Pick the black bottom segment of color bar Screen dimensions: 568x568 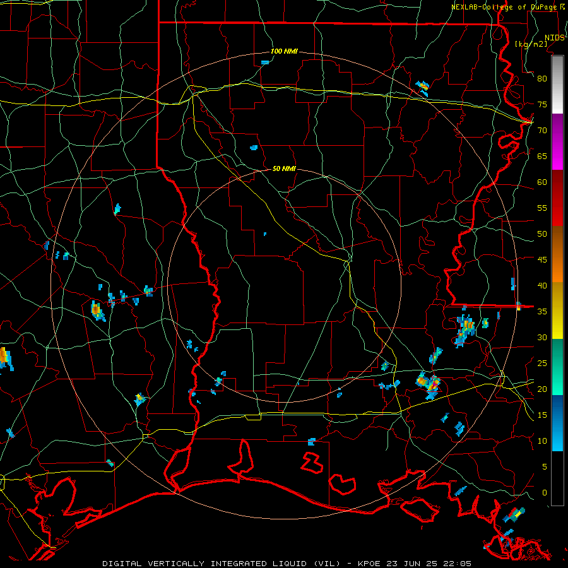557,478
